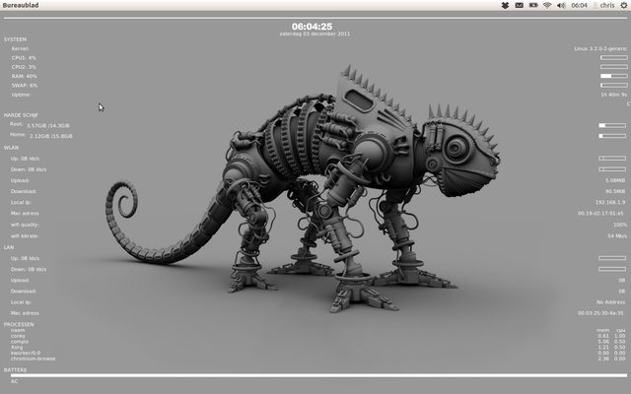Click the WLAN upload total '5.08MiB'
The width and height of the screenshot is (631, 394).
coord(615,180)
